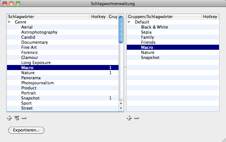Click the remove keyword minus icon under the left list

click(x=24, y=118)
